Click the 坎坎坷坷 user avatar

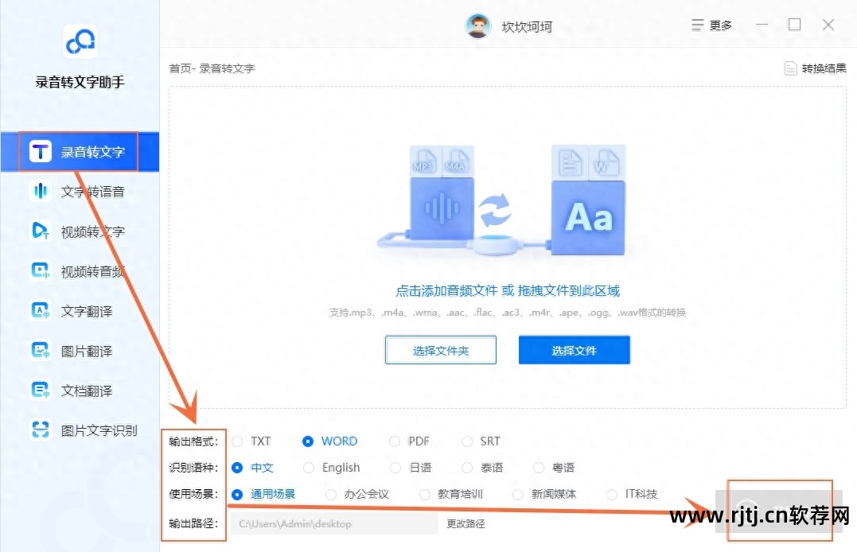pos(477,25)
